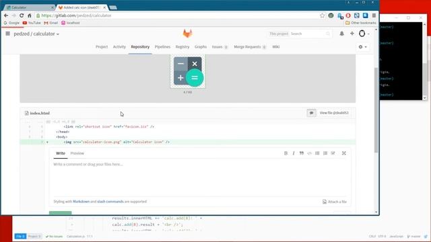Open the Gmail bookmark

51,23
